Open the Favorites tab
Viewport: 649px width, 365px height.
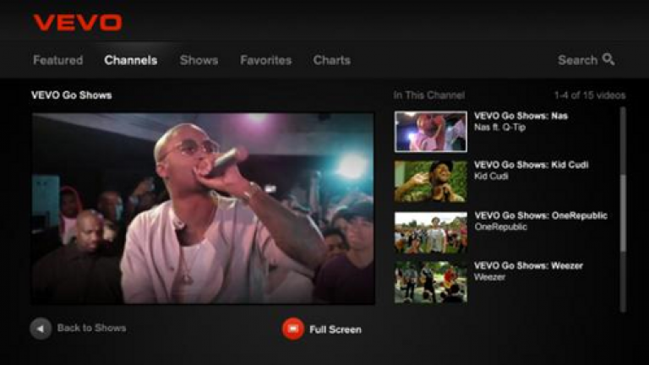tap(265, 60)
